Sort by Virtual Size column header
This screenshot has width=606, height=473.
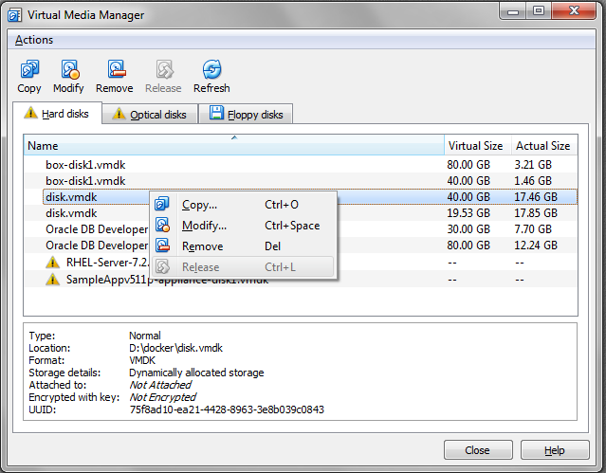pyautogui.click(x=475, y=146)
